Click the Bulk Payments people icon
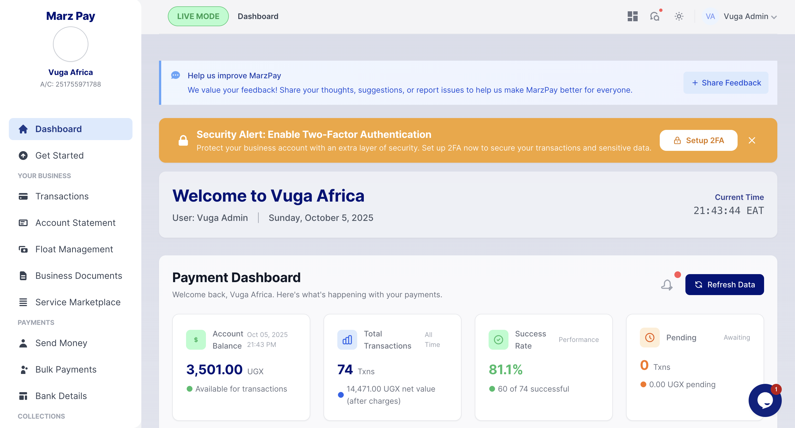Image resolution: width=795 pixels, height=428 pixels. (24, 370)
